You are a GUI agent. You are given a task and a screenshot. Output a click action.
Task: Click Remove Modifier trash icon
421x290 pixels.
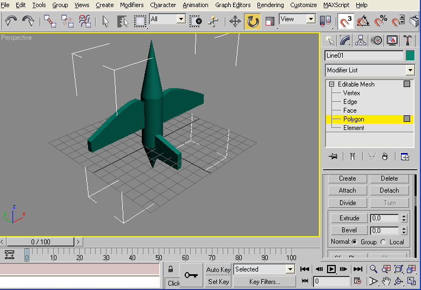(385, 156)
